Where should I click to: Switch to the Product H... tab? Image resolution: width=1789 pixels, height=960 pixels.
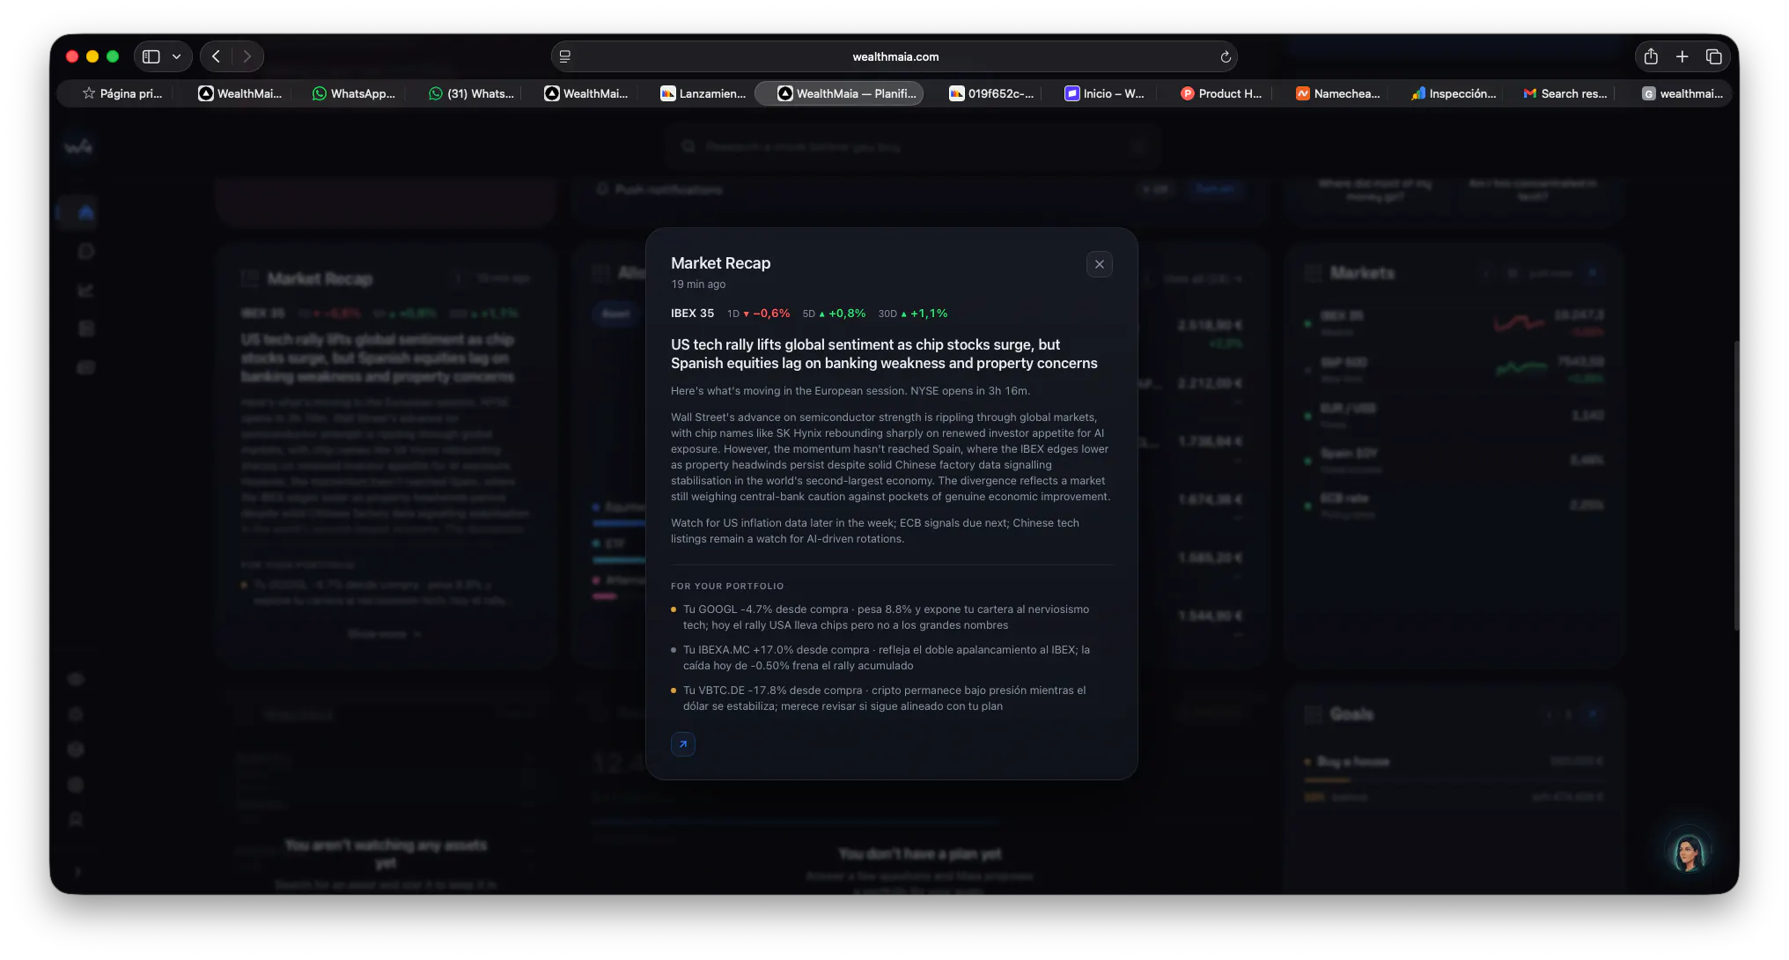point(1220,93)
